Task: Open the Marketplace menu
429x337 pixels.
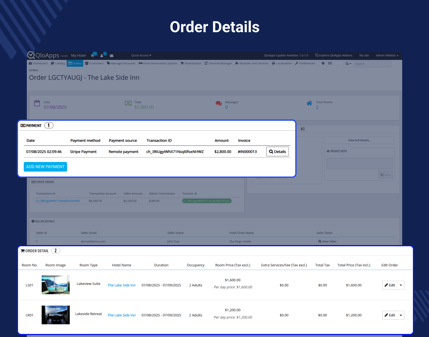Action: coord(191,63)
